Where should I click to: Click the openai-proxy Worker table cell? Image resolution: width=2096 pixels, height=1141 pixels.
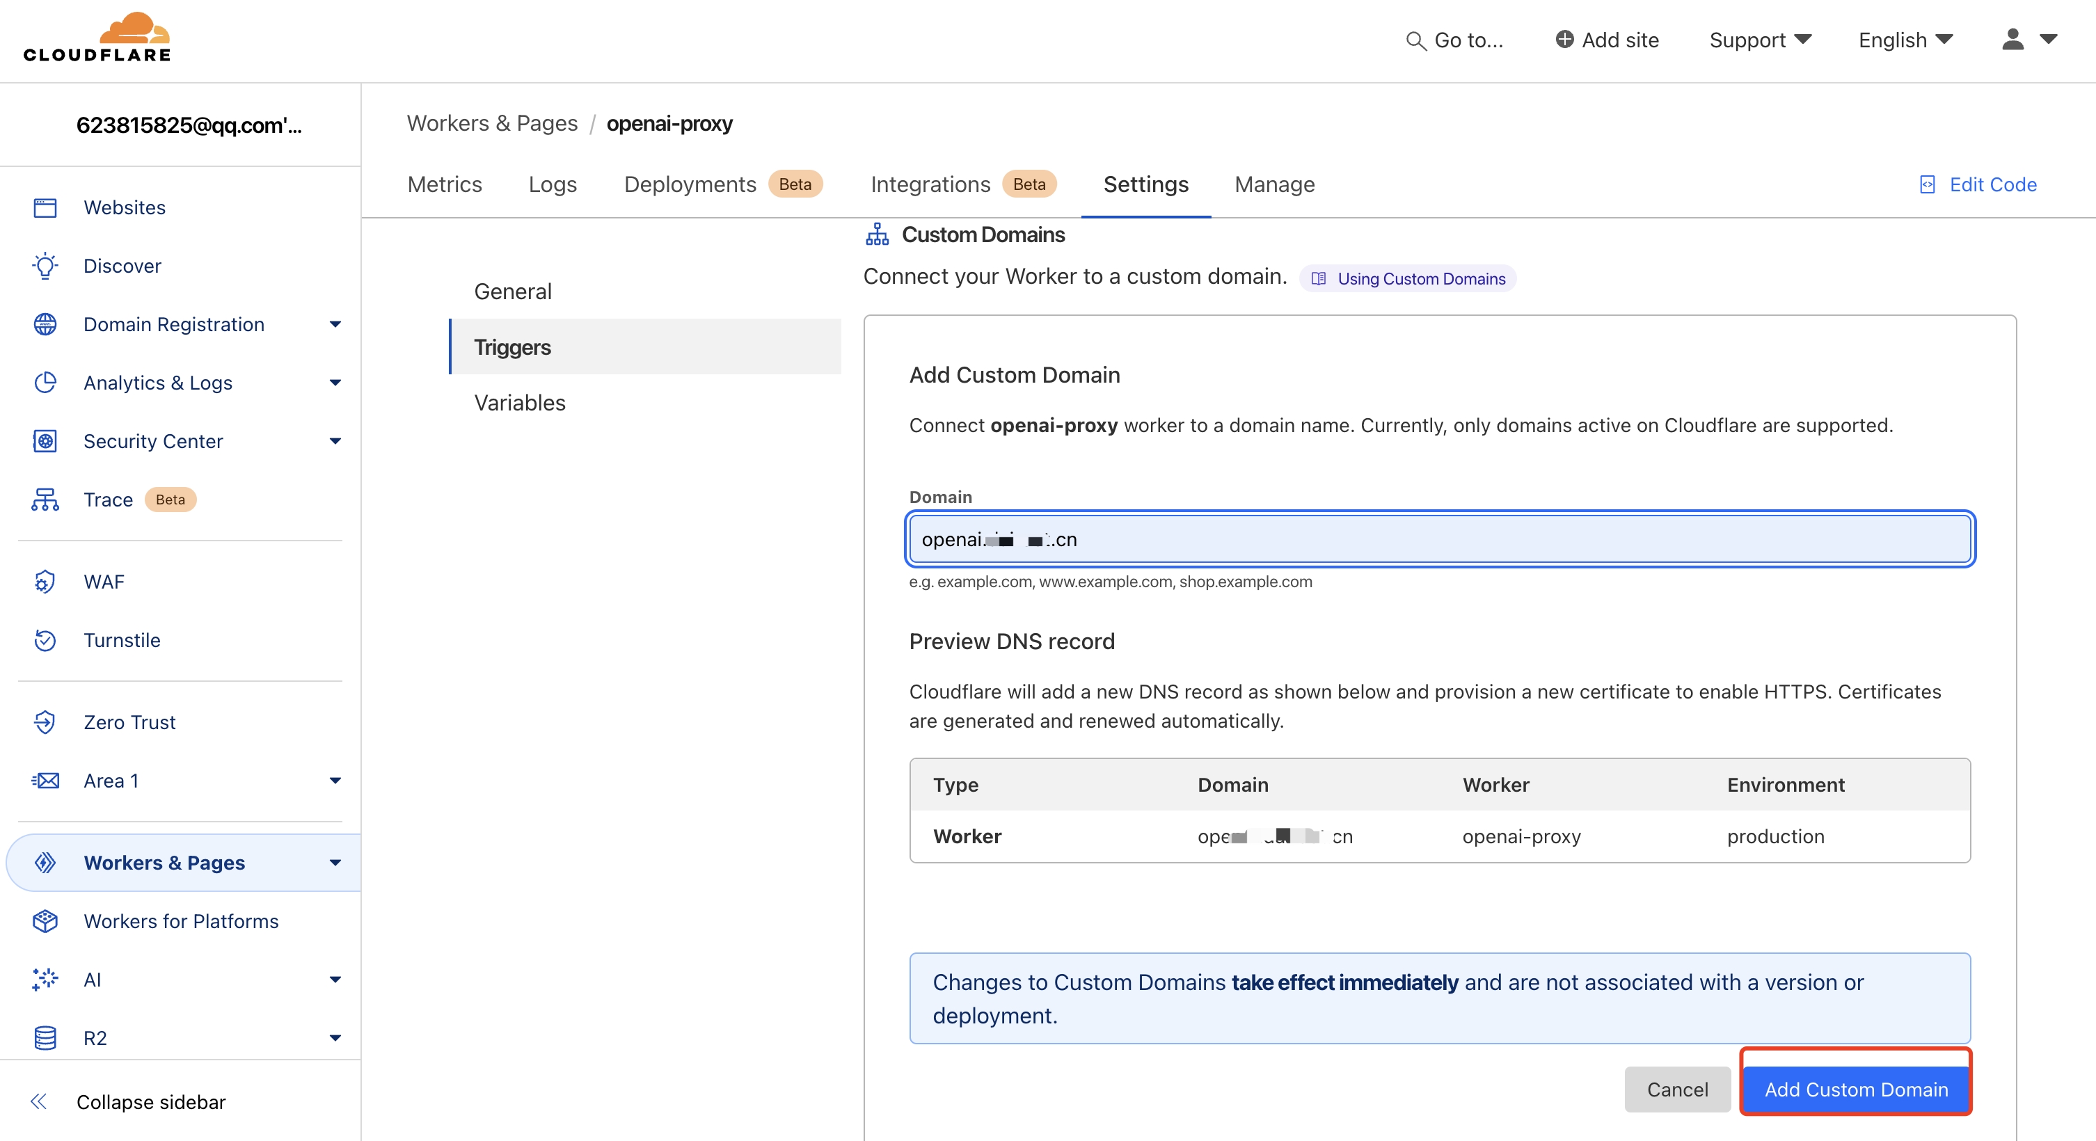1521,836
